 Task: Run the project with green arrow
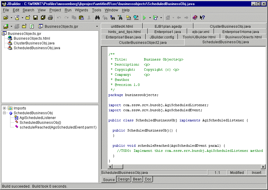click(144, 18)
